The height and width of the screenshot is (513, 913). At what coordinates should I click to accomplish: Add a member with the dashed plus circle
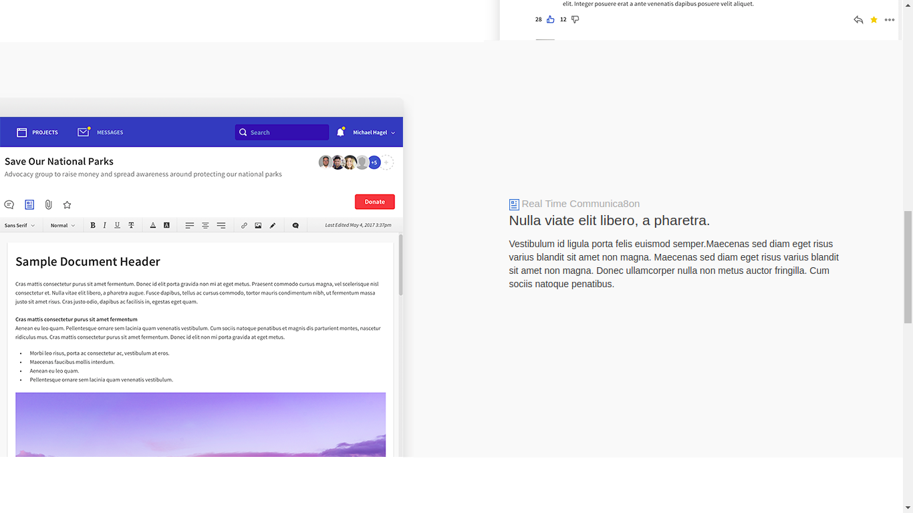(387, 162)
